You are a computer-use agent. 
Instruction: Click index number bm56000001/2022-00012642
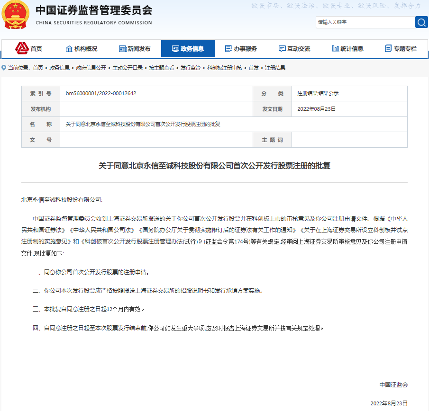pyautogui.click(x=101, y=93)
